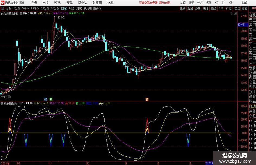This screenshot has height=165, width=256.
Task: Click the 11.09 low price annotation
Action: point(7,97)
